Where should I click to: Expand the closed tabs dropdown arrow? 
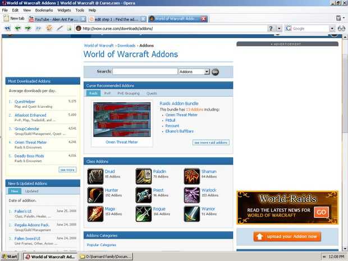[344, 18]
